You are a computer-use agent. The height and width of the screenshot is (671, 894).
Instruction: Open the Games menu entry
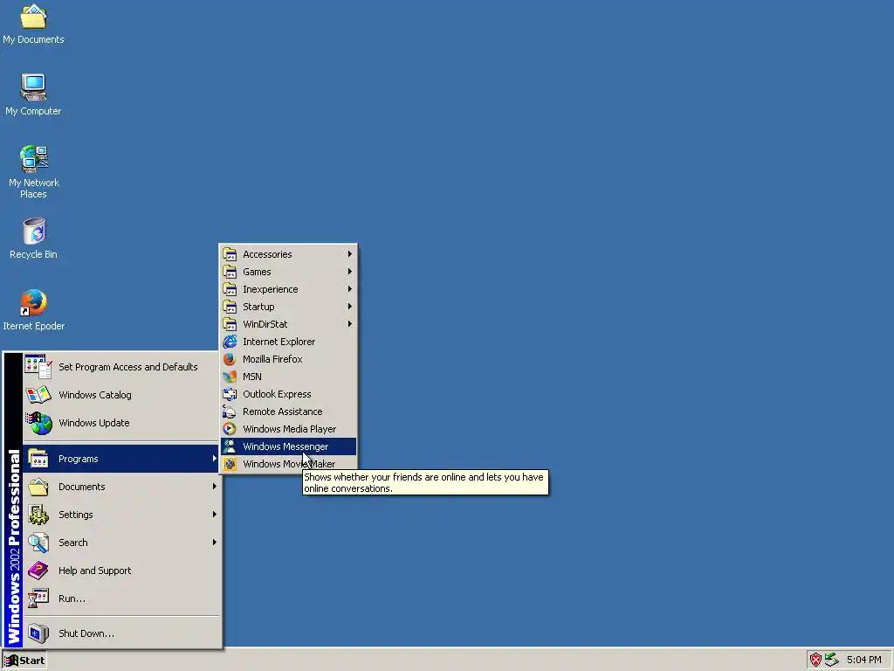click(x=288, y=272)
